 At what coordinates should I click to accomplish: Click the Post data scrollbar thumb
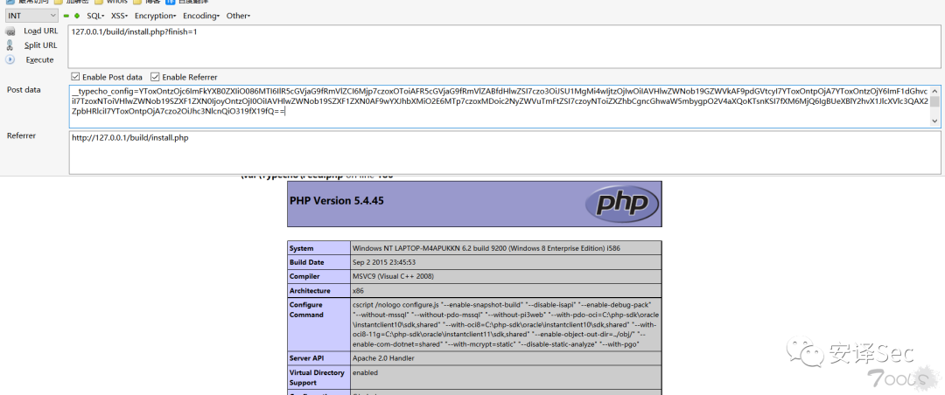(934, 101)
